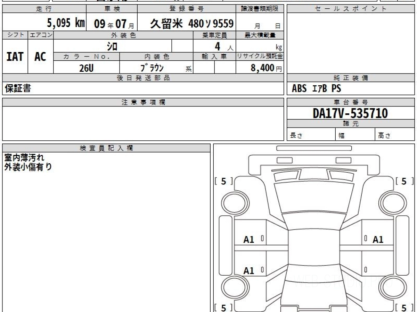Click the 保証書 entry under 後日発送部品
Image resolution: width=417 pixels, height=312 pixels.
(18, 89)
